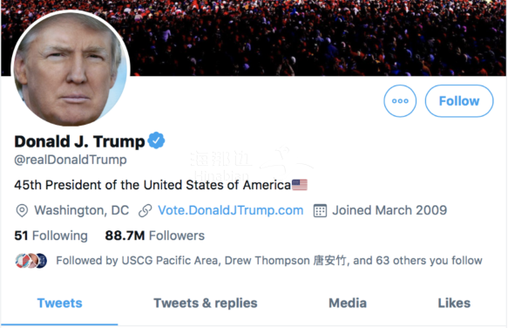The width and height of the screenshot is (508, 328).
Task: Click the location pin icon
Action: (x=22, y=210)
